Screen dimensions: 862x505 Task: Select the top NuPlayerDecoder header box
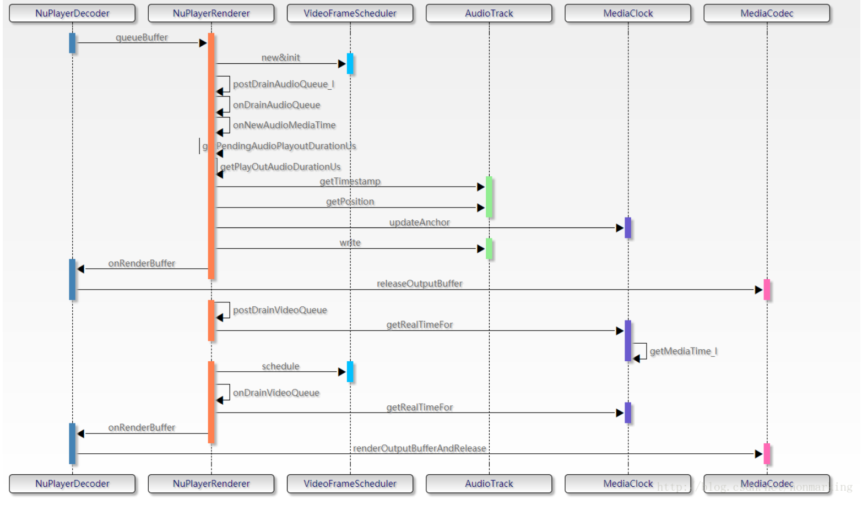pyautogui.click(x=72, y=13)
